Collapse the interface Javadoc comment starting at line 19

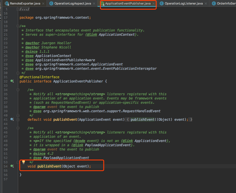(x=18, y=26)
